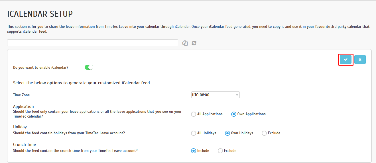Click the Application section heading

23,106
